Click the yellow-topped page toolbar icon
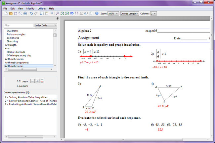 click(47, 13)
